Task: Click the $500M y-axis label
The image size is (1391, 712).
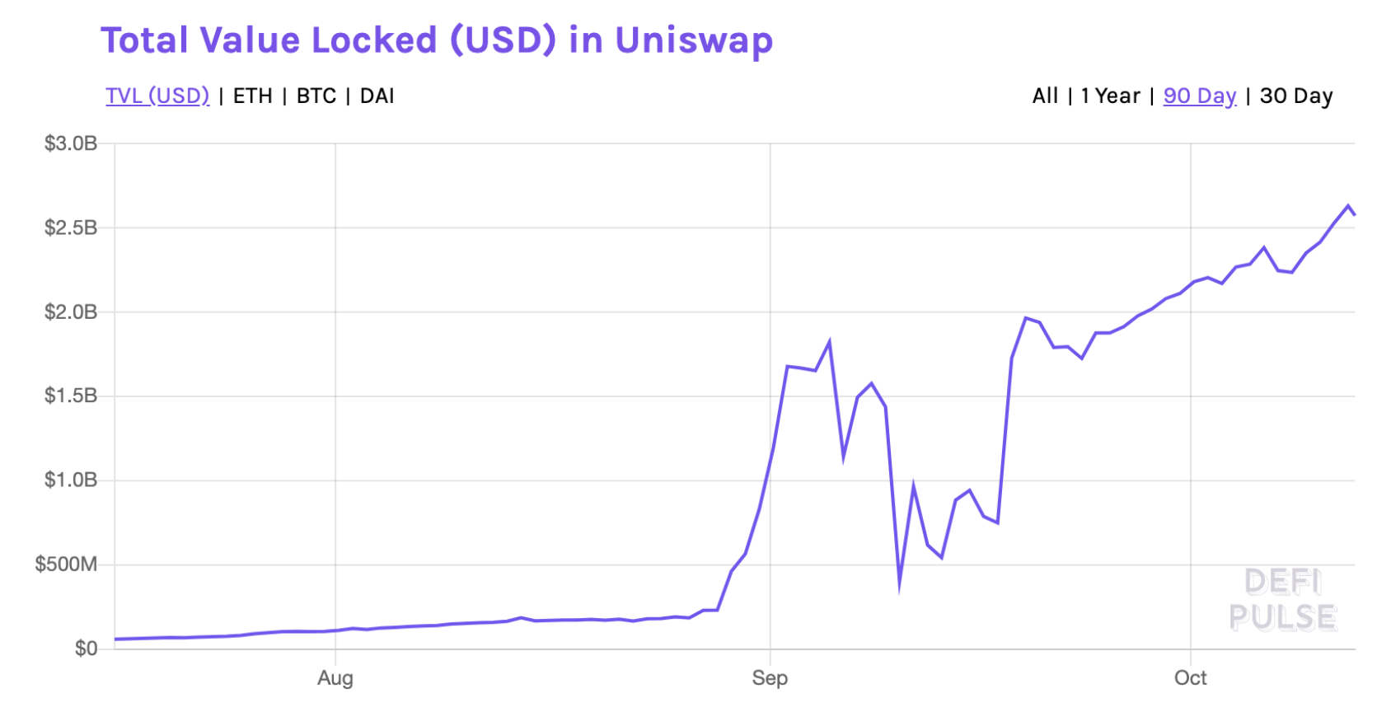Action: click(x=66, y=564)
